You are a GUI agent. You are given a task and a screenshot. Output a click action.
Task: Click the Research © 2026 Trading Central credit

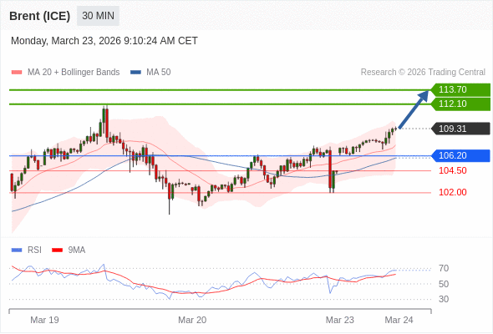click(x=423, y=73)
